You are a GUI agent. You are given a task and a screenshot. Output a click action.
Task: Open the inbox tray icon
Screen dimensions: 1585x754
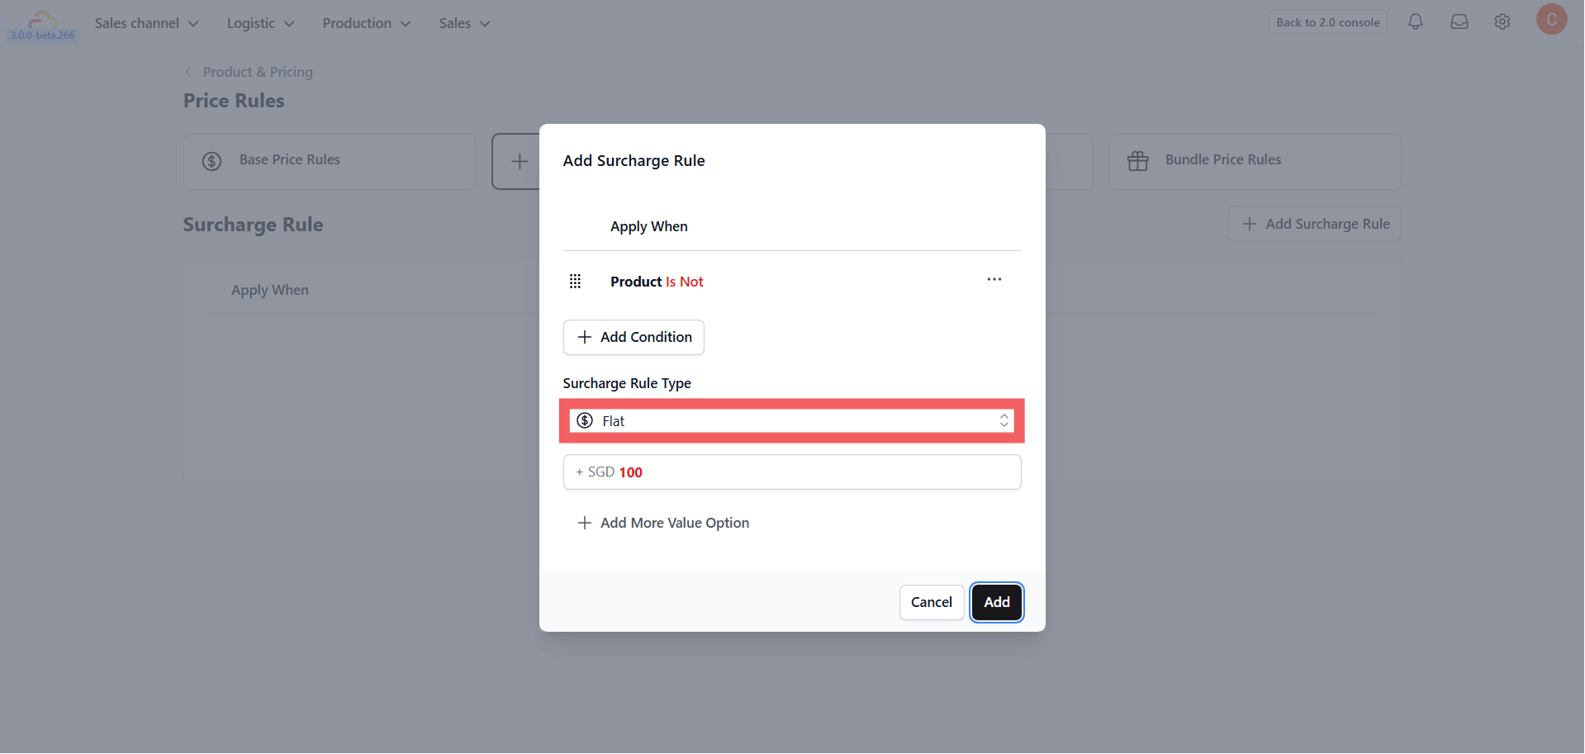(1459, 22)
